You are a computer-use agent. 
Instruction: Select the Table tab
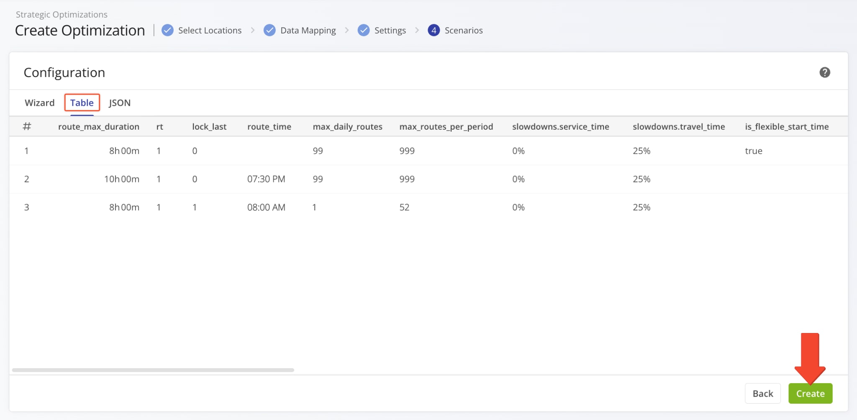tap(82, 102)
